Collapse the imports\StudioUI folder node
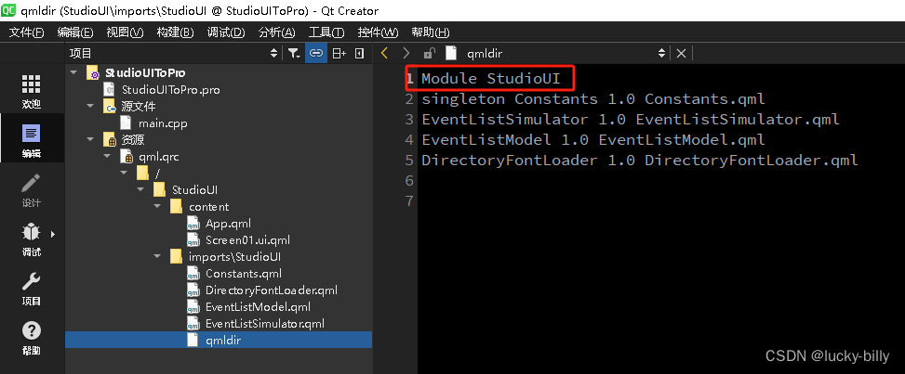Image resolution: width=905 pixels, height=374 pixels. tap(157, 257)
